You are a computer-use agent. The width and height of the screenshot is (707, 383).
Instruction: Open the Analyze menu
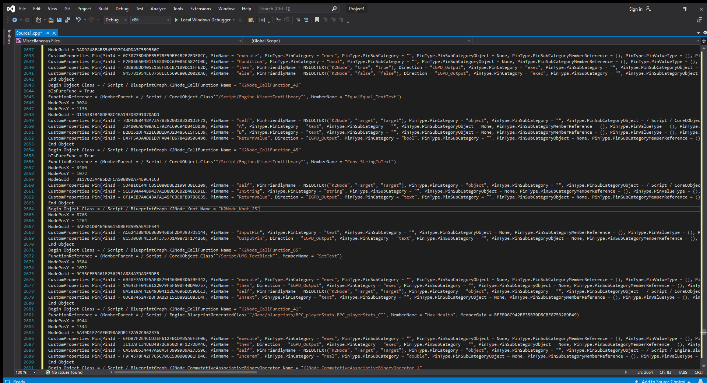pyautogui.click(x=158, y=9)
